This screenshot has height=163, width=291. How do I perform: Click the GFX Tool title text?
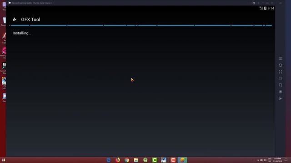click(x=30, y=19)
